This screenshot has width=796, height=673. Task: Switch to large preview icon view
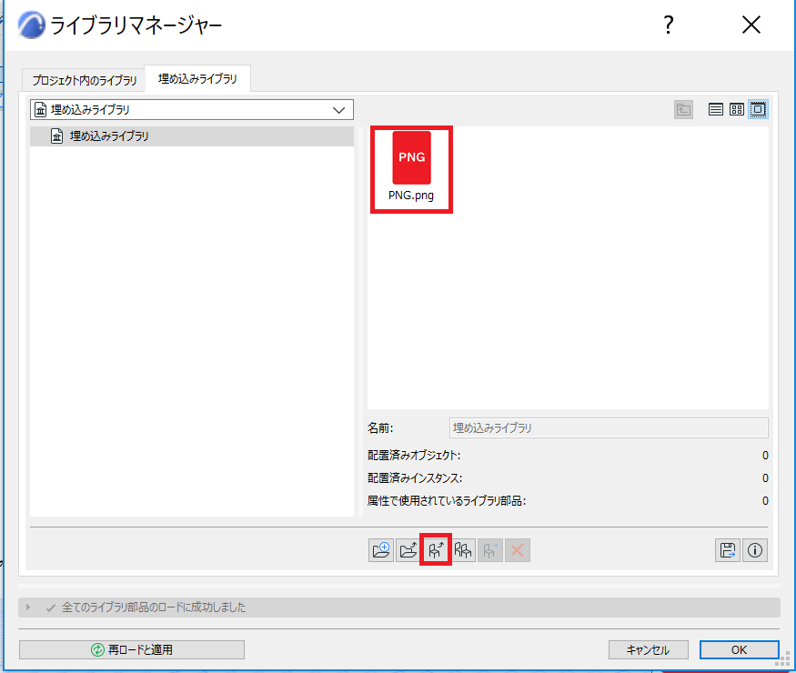[x=758, y=109]
